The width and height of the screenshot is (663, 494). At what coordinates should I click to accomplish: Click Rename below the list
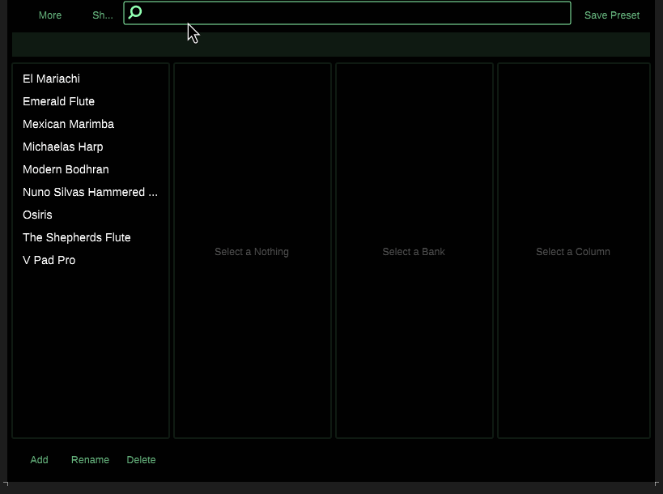[x=90, y=460]
